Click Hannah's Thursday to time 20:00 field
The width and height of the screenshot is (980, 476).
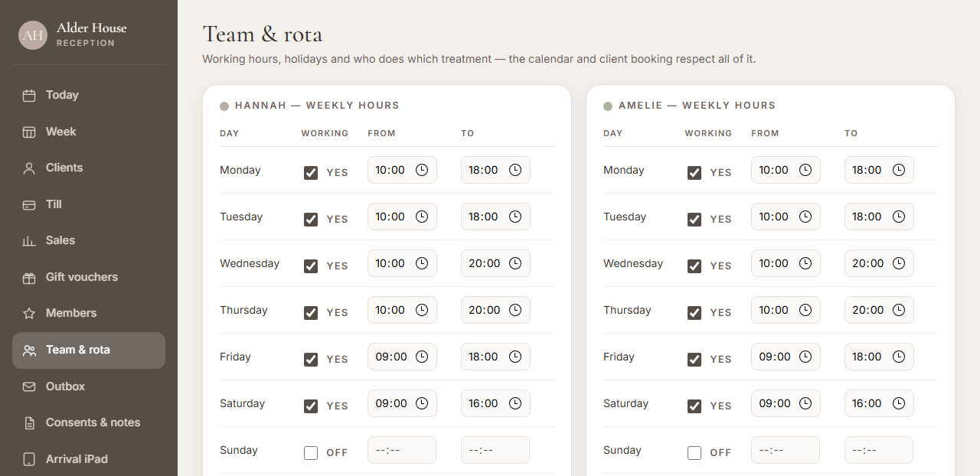point(495,310)
